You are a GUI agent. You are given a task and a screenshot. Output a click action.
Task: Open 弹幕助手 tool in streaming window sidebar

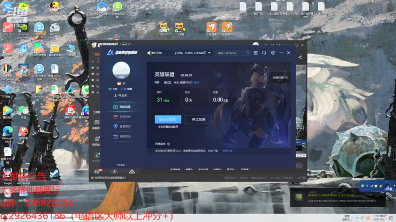[x=97, y=124]
